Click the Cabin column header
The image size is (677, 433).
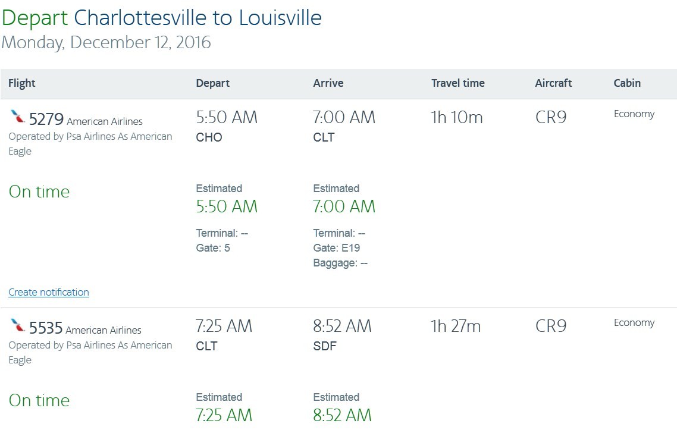tap(627, 83)
